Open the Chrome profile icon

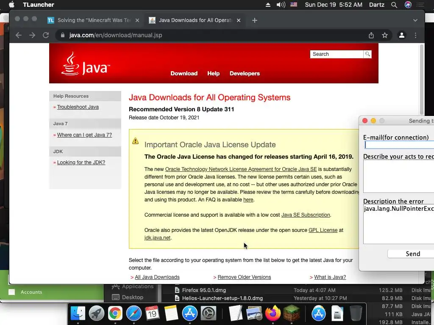402,35
